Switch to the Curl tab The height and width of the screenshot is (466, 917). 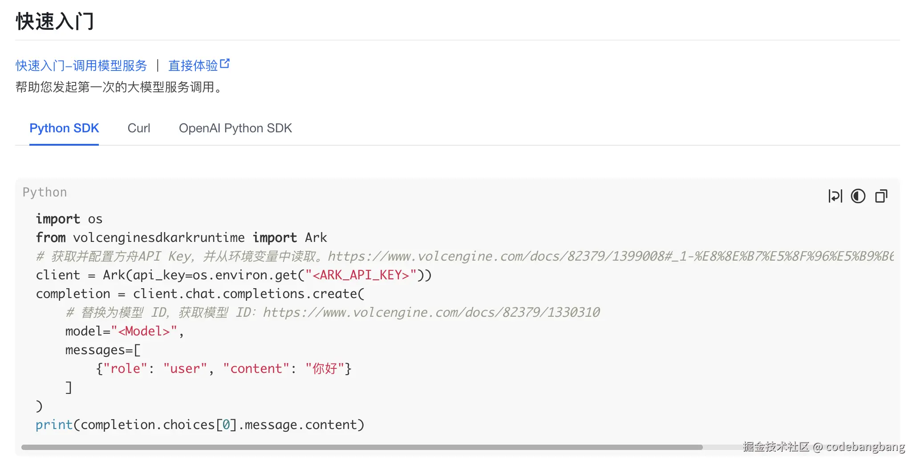[139, 128]
